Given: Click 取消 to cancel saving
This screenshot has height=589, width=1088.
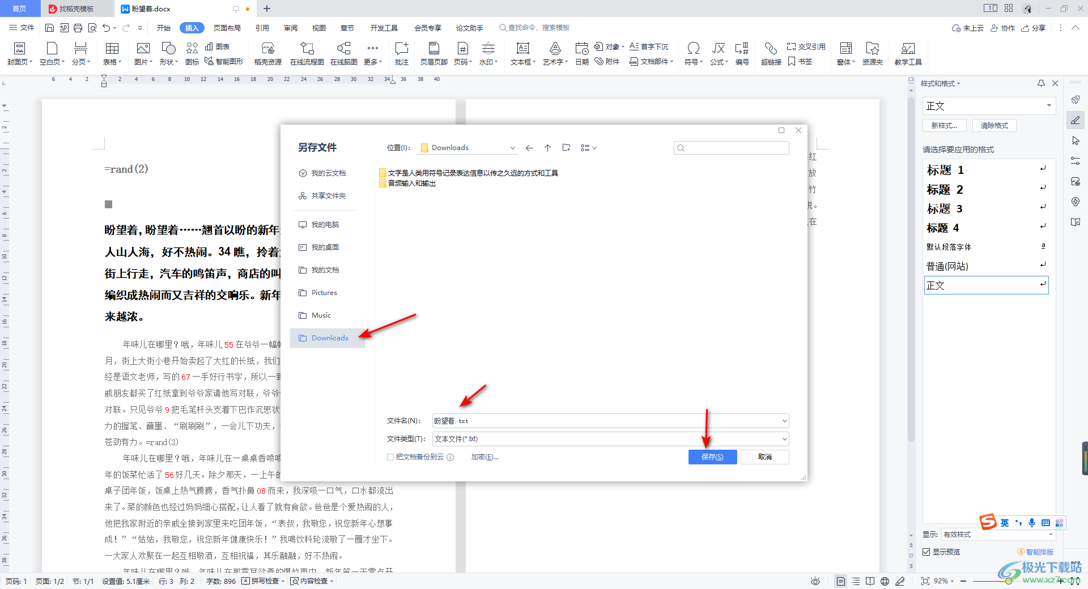Looking at the screenshot, I should tap(765, 457).
